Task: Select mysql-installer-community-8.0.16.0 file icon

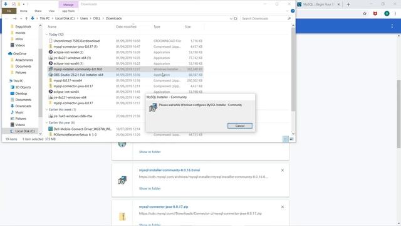Action: pos(50,69)
